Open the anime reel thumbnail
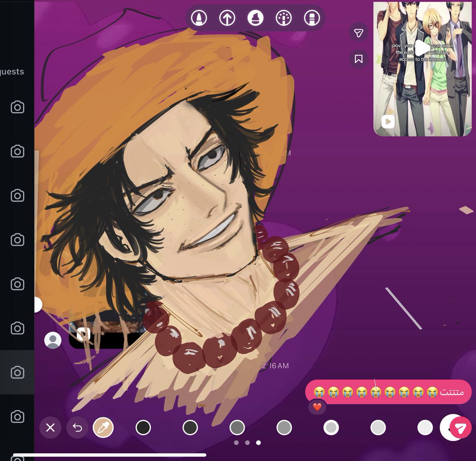476x461 pixels. tap(423, 69)
